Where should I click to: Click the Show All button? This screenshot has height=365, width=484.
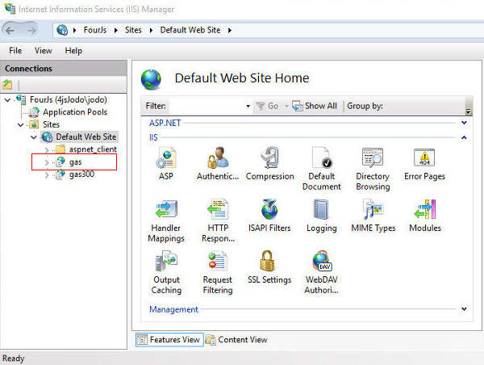click(x=315, y=106)
